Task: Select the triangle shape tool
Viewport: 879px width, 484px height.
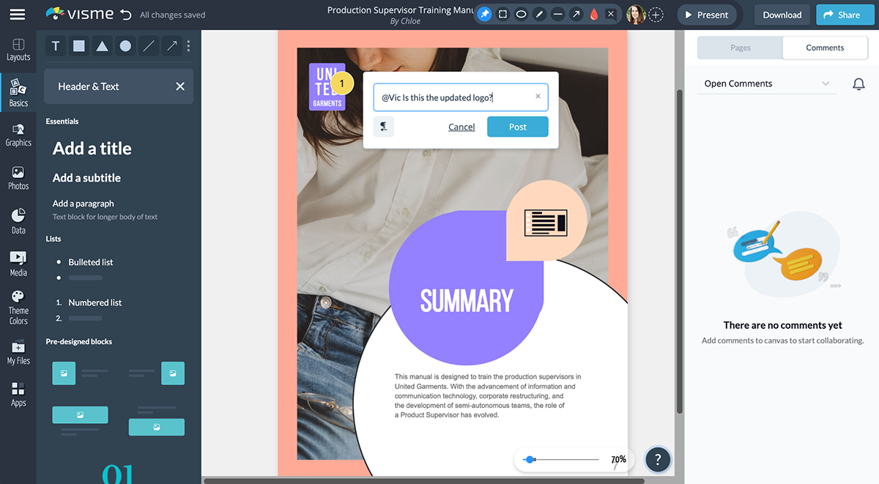Action: click(x=103, y=46)
